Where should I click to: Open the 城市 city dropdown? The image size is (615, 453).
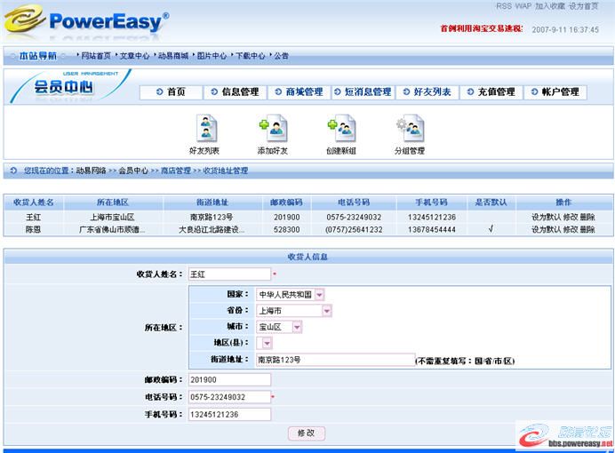297,327
